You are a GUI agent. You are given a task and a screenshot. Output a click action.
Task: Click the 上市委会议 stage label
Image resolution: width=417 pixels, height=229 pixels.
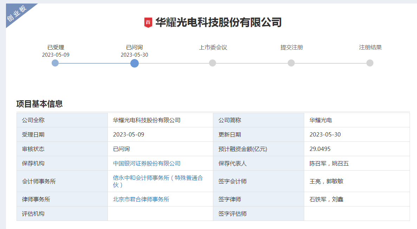tap(213, 47)
